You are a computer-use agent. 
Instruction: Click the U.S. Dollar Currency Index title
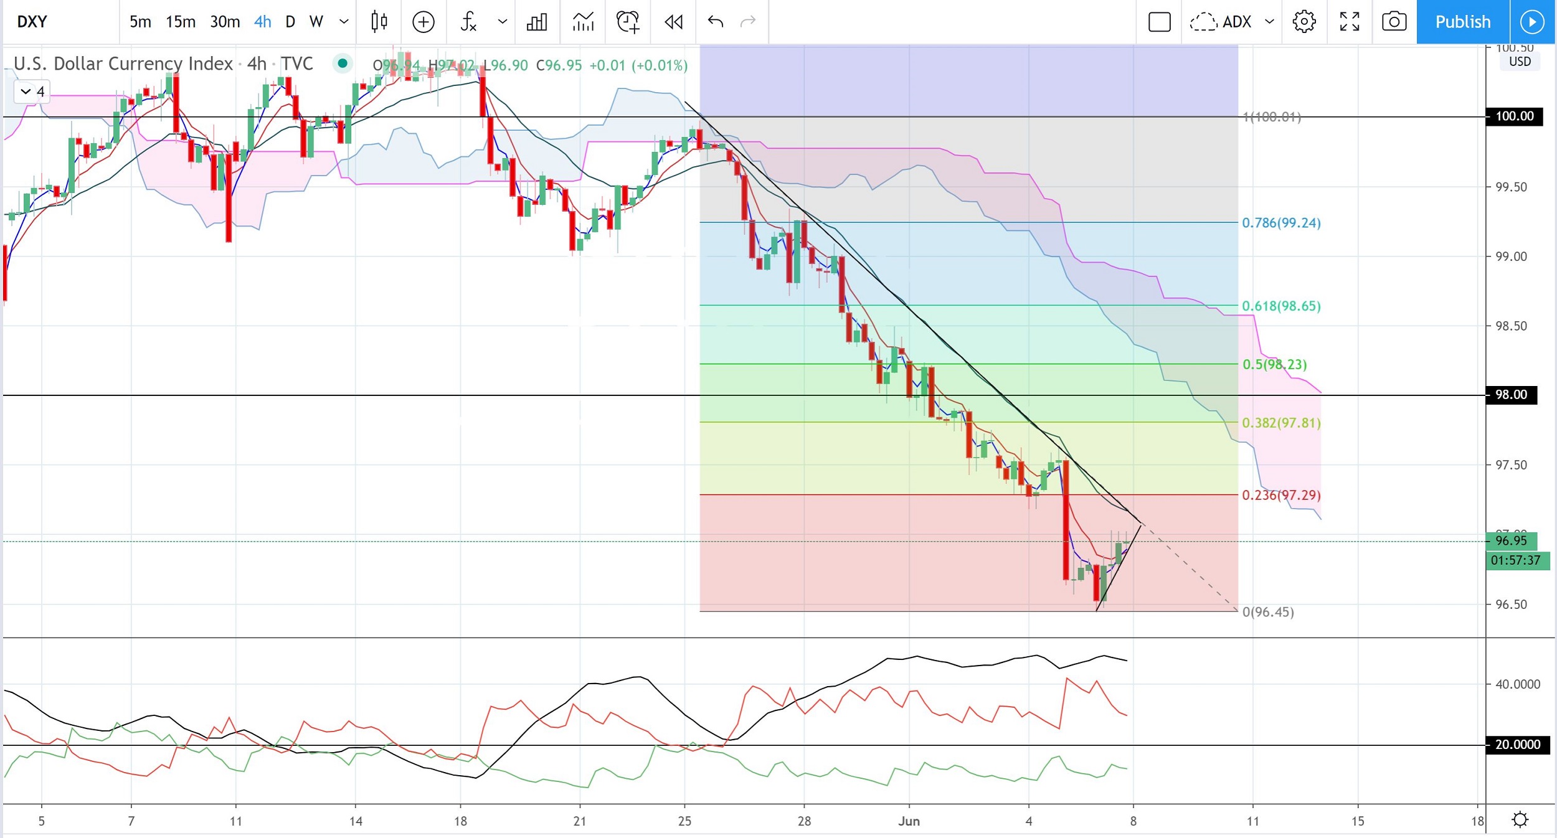click(123, 64)
